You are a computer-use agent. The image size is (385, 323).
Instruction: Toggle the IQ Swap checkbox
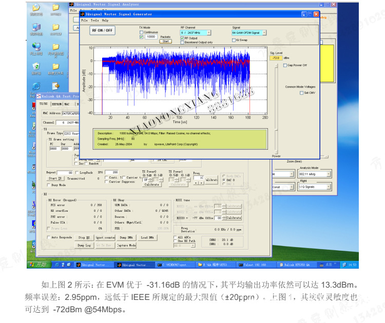pyautogui.click(x=234, y=40)
